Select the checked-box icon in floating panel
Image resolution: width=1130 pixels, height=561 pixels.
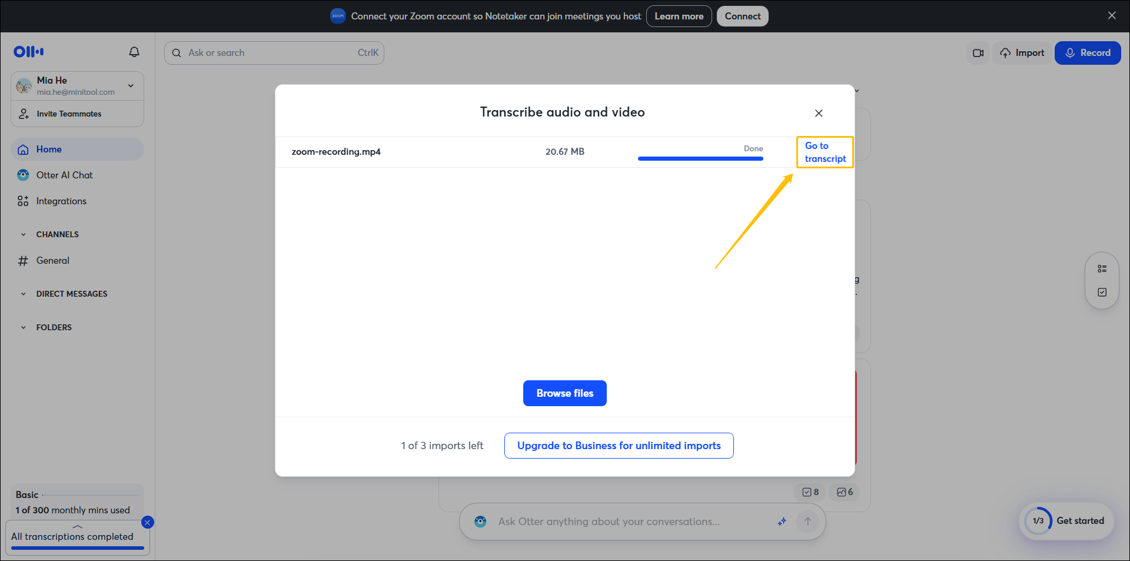[1102, 291]
